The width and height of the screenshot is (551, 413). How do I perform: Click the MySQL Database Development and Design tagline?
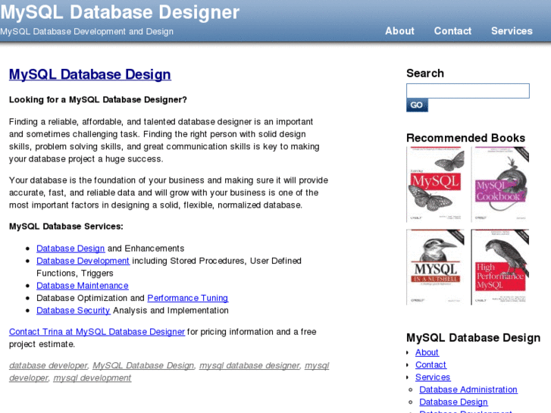(87, 32)
